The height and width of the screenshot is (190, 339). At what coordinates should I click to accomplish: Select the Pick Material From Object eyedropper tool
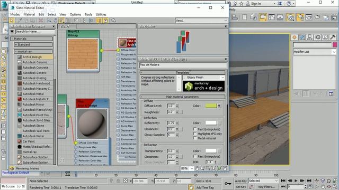[x=20, y=20]
